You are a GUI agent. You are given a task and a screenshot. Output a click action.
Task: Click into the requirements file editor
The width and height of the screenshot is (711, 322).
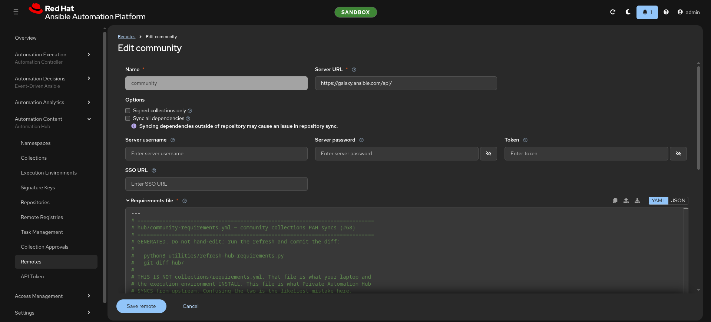[404, 250]
